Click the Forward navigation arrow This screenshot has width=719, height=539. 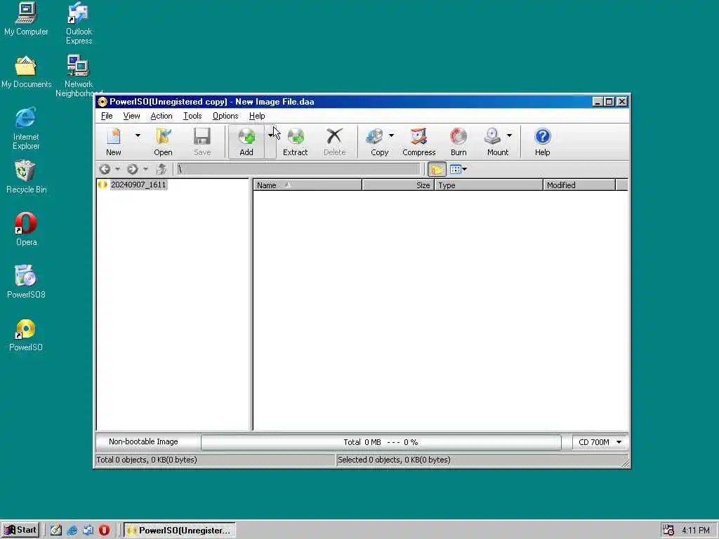pyautogui.click(x=133, y=169)
